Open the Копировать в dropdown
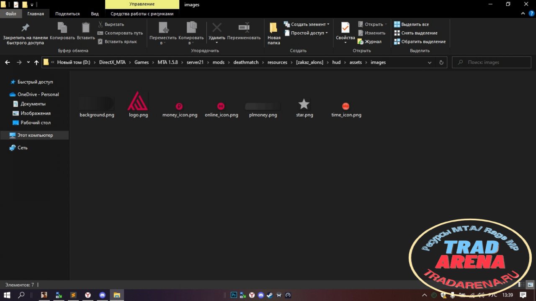 (191, 33)
